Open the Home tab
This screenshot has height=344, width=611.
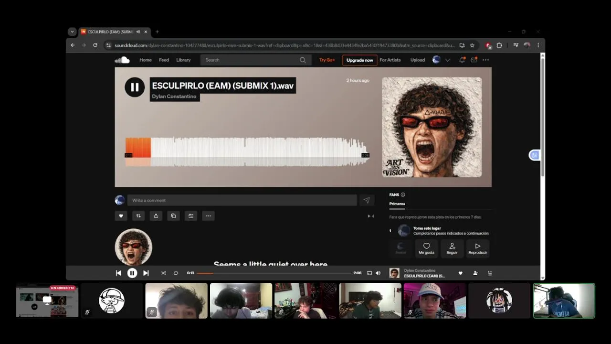pyautogui.click(x=146, y=60)
